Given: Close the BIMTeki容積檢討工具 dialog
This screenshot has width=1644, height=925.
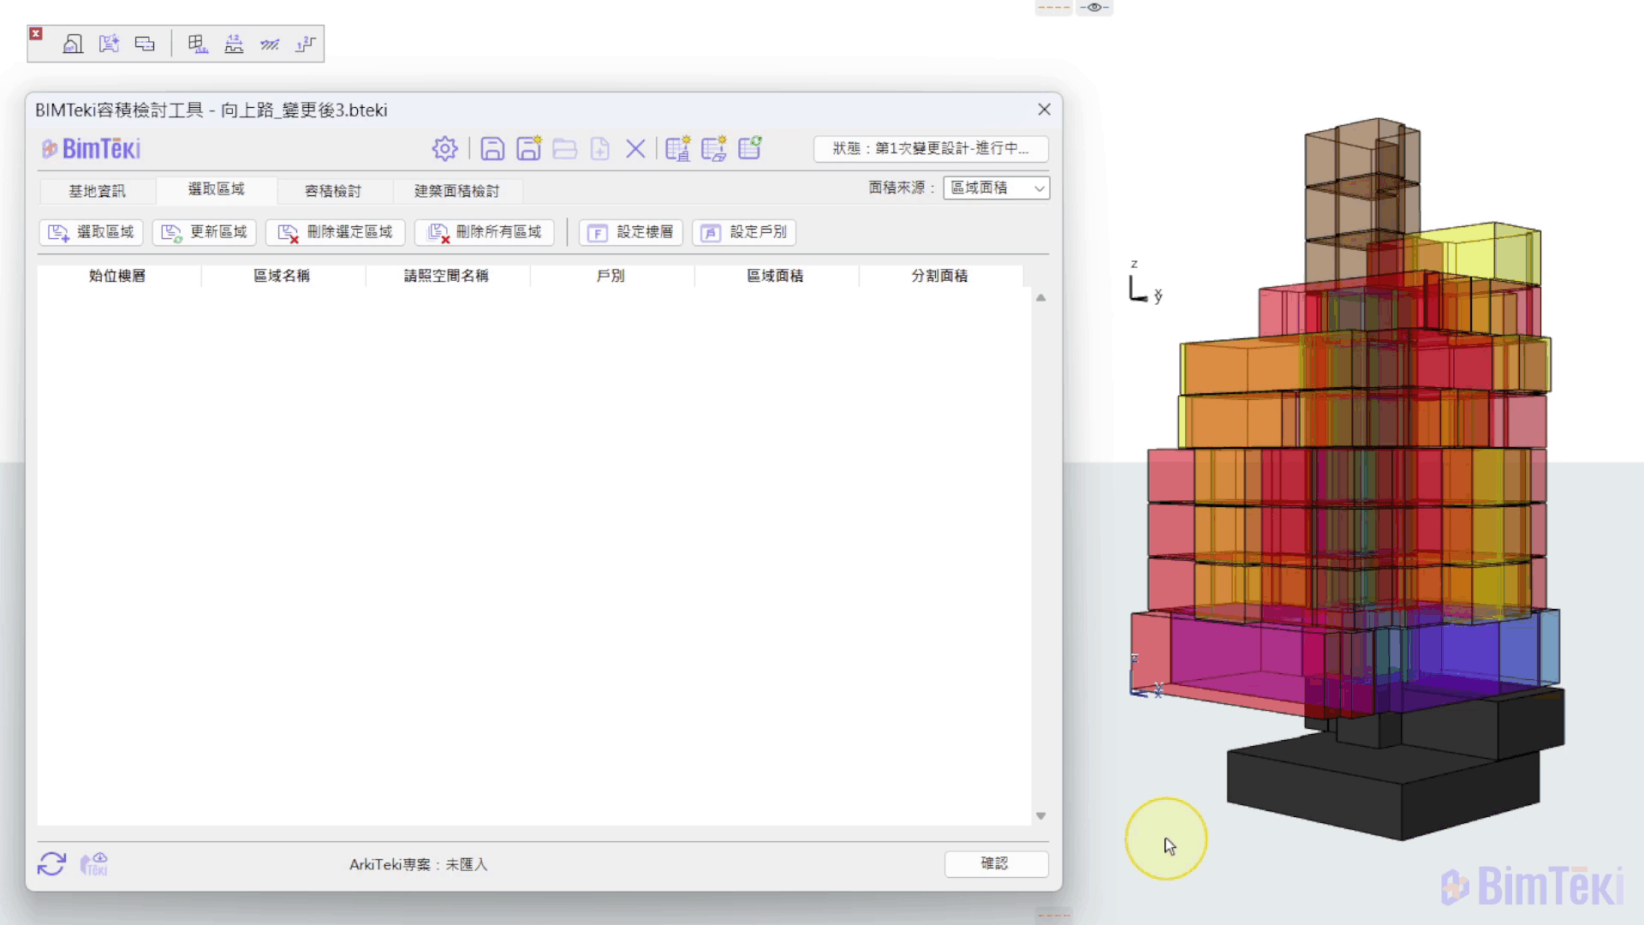Looking at the screenshot, I should [1044, 110].
